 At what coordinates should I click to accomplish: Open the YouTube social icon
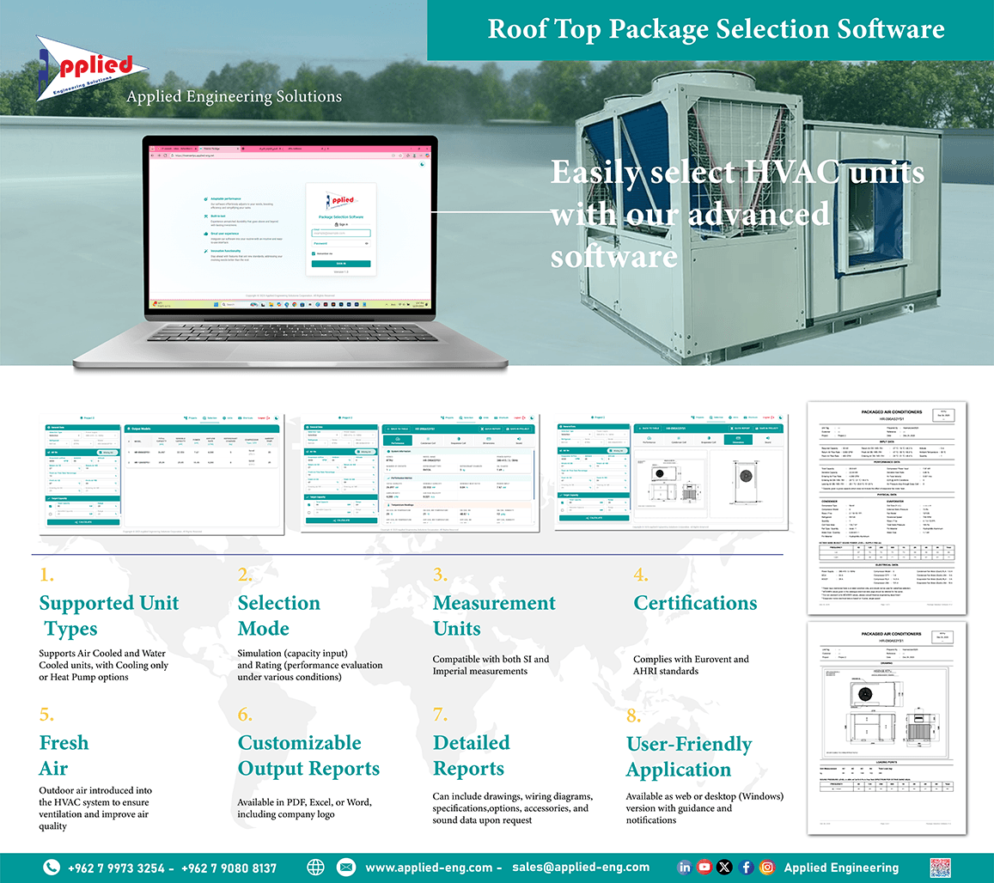click(x=705, y=868)
